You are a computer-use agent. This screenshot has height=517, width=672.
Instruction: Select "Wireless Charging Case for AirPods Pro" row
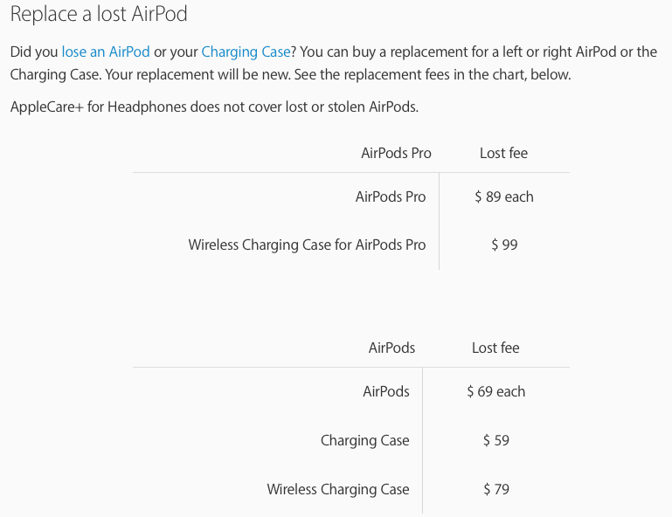tap(307, 245)
